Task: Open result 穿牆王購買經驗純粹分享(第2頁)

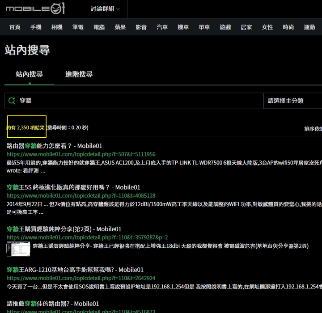Action: (64, 229)
